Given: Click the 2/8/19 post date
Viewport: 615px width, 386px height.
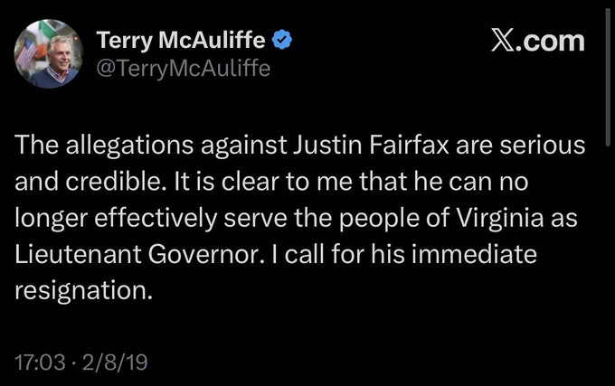Looking at the screenshot, I should 115,362.
